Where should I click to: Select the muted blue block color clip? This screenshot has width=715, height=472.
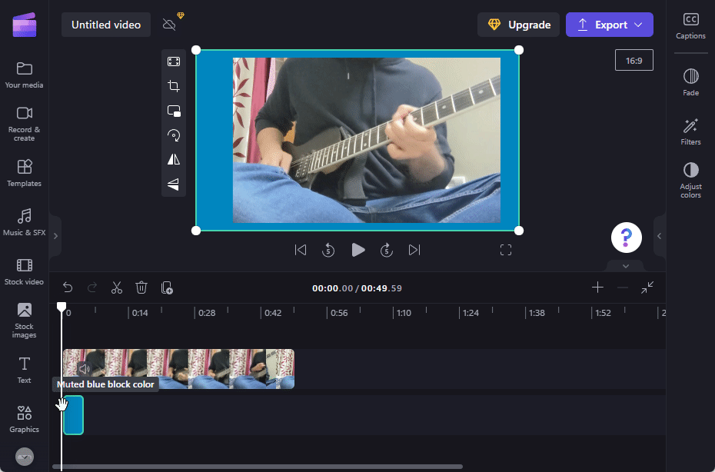tap(74, 415)
